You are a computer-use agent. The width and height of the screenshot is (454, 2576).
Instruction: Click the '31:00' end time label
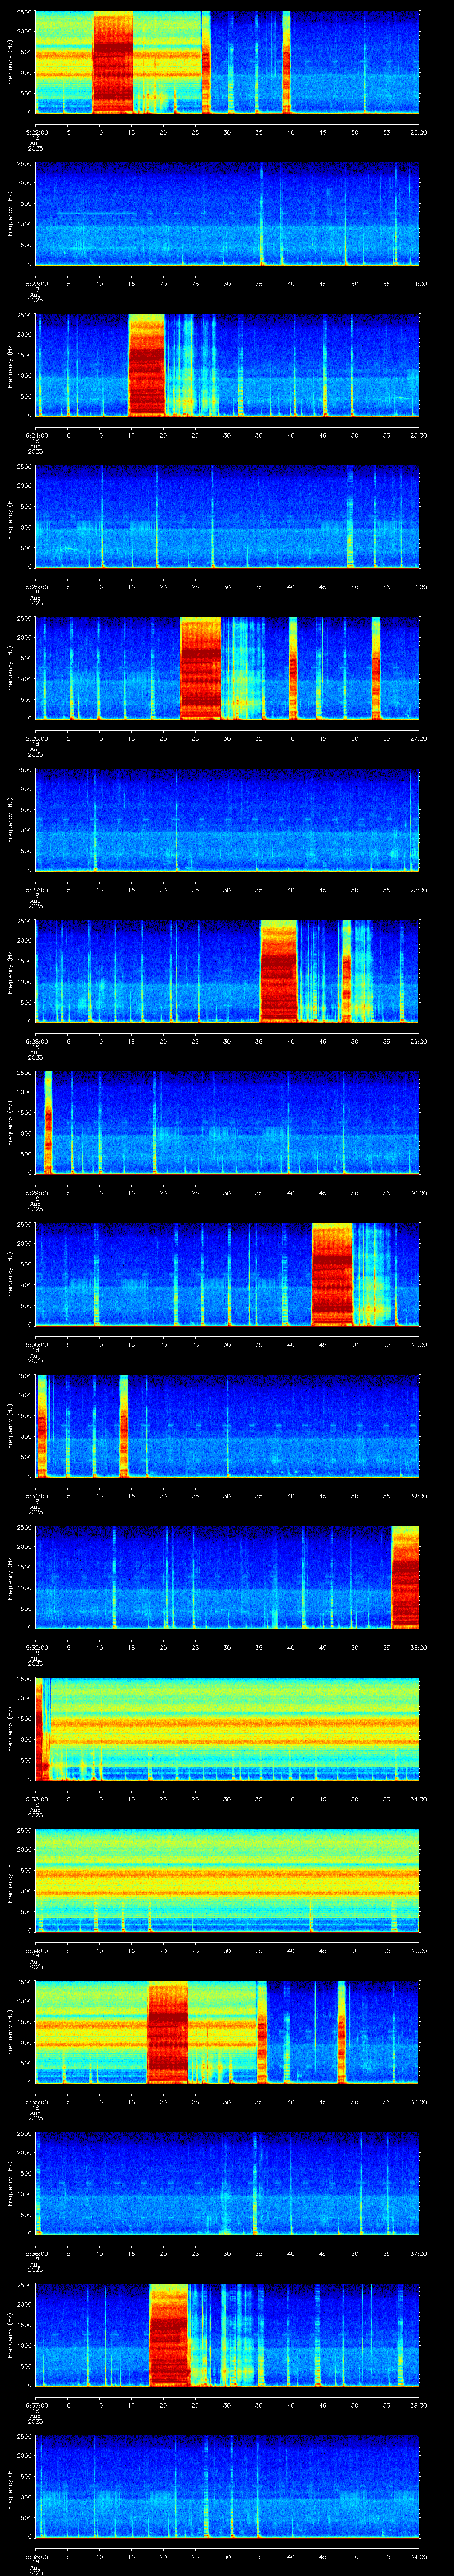point(418,1344)
